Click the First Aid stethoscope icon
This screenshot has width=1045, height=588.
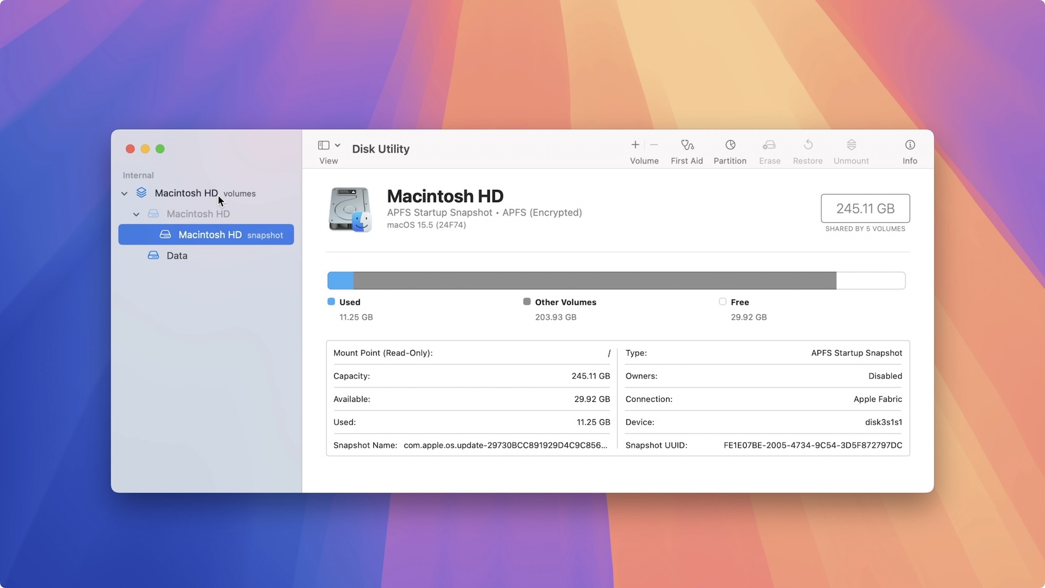click(687, 145)
